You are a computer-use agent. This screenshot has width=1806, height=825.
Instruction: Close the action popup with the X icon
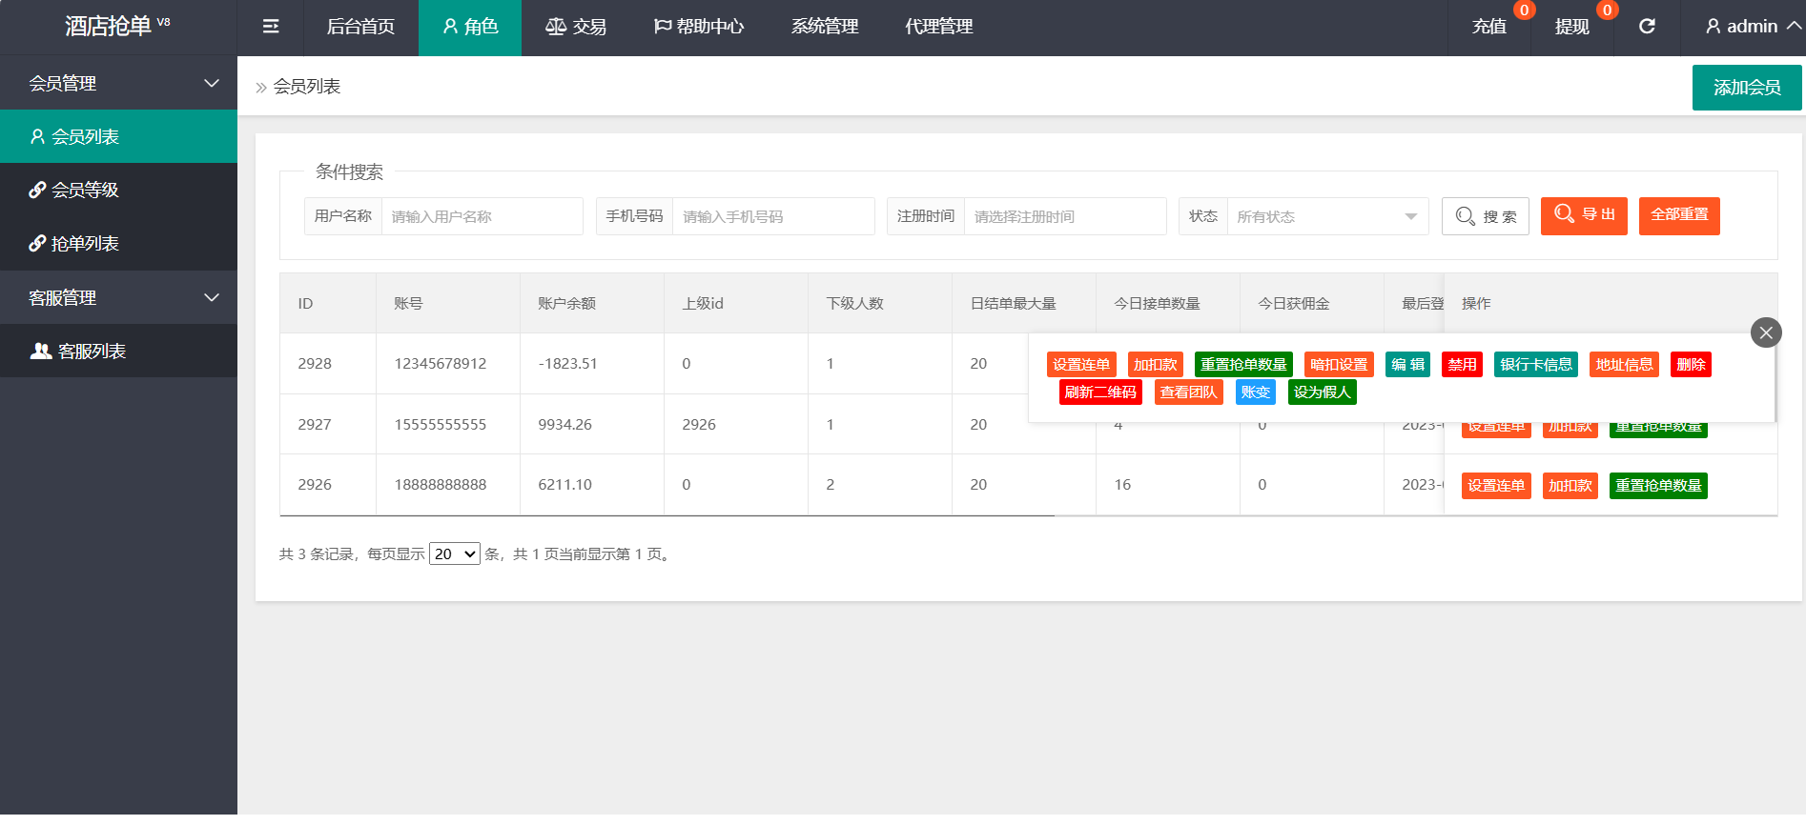1766,332
